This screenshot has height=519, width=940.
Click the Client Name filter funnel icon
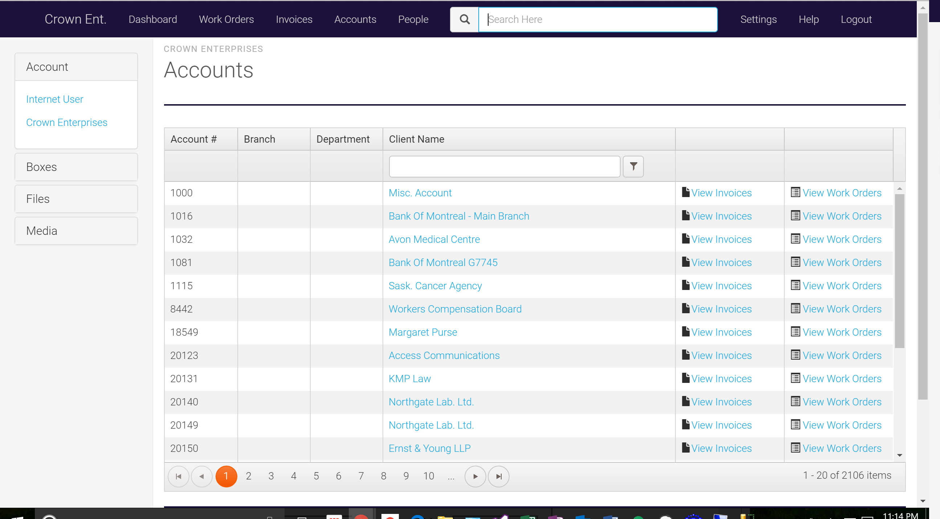pos(633,167)
